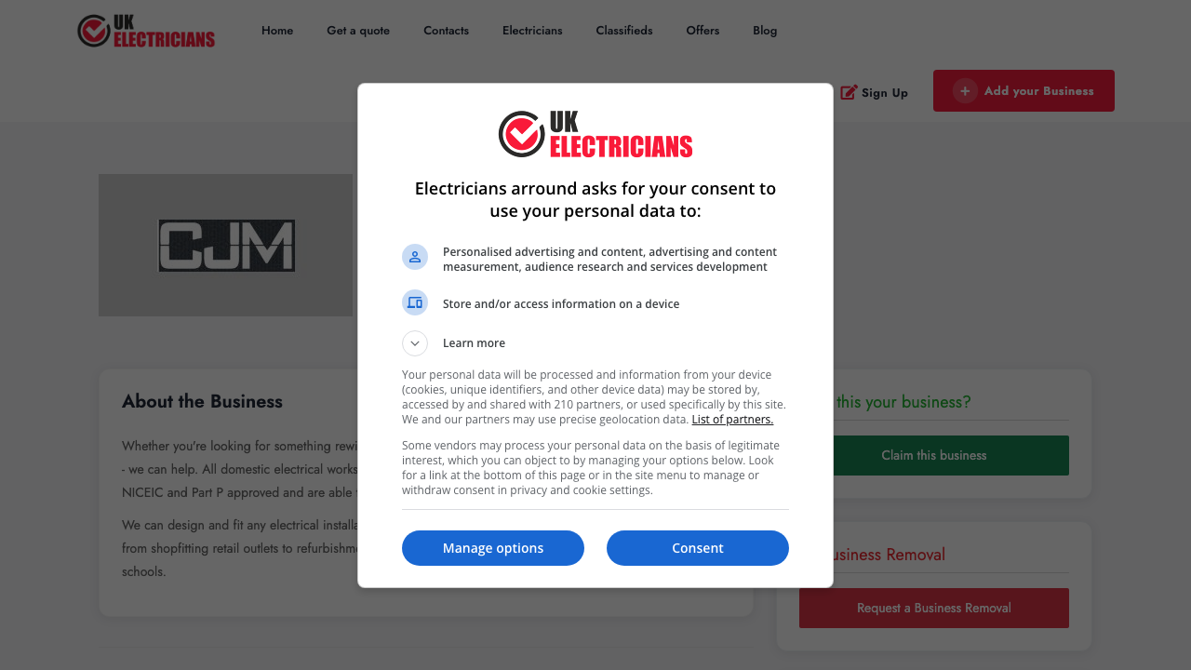The image size is (1191, 670).
Task: Select the Get a quote tab
Action: tap(357, 30)
